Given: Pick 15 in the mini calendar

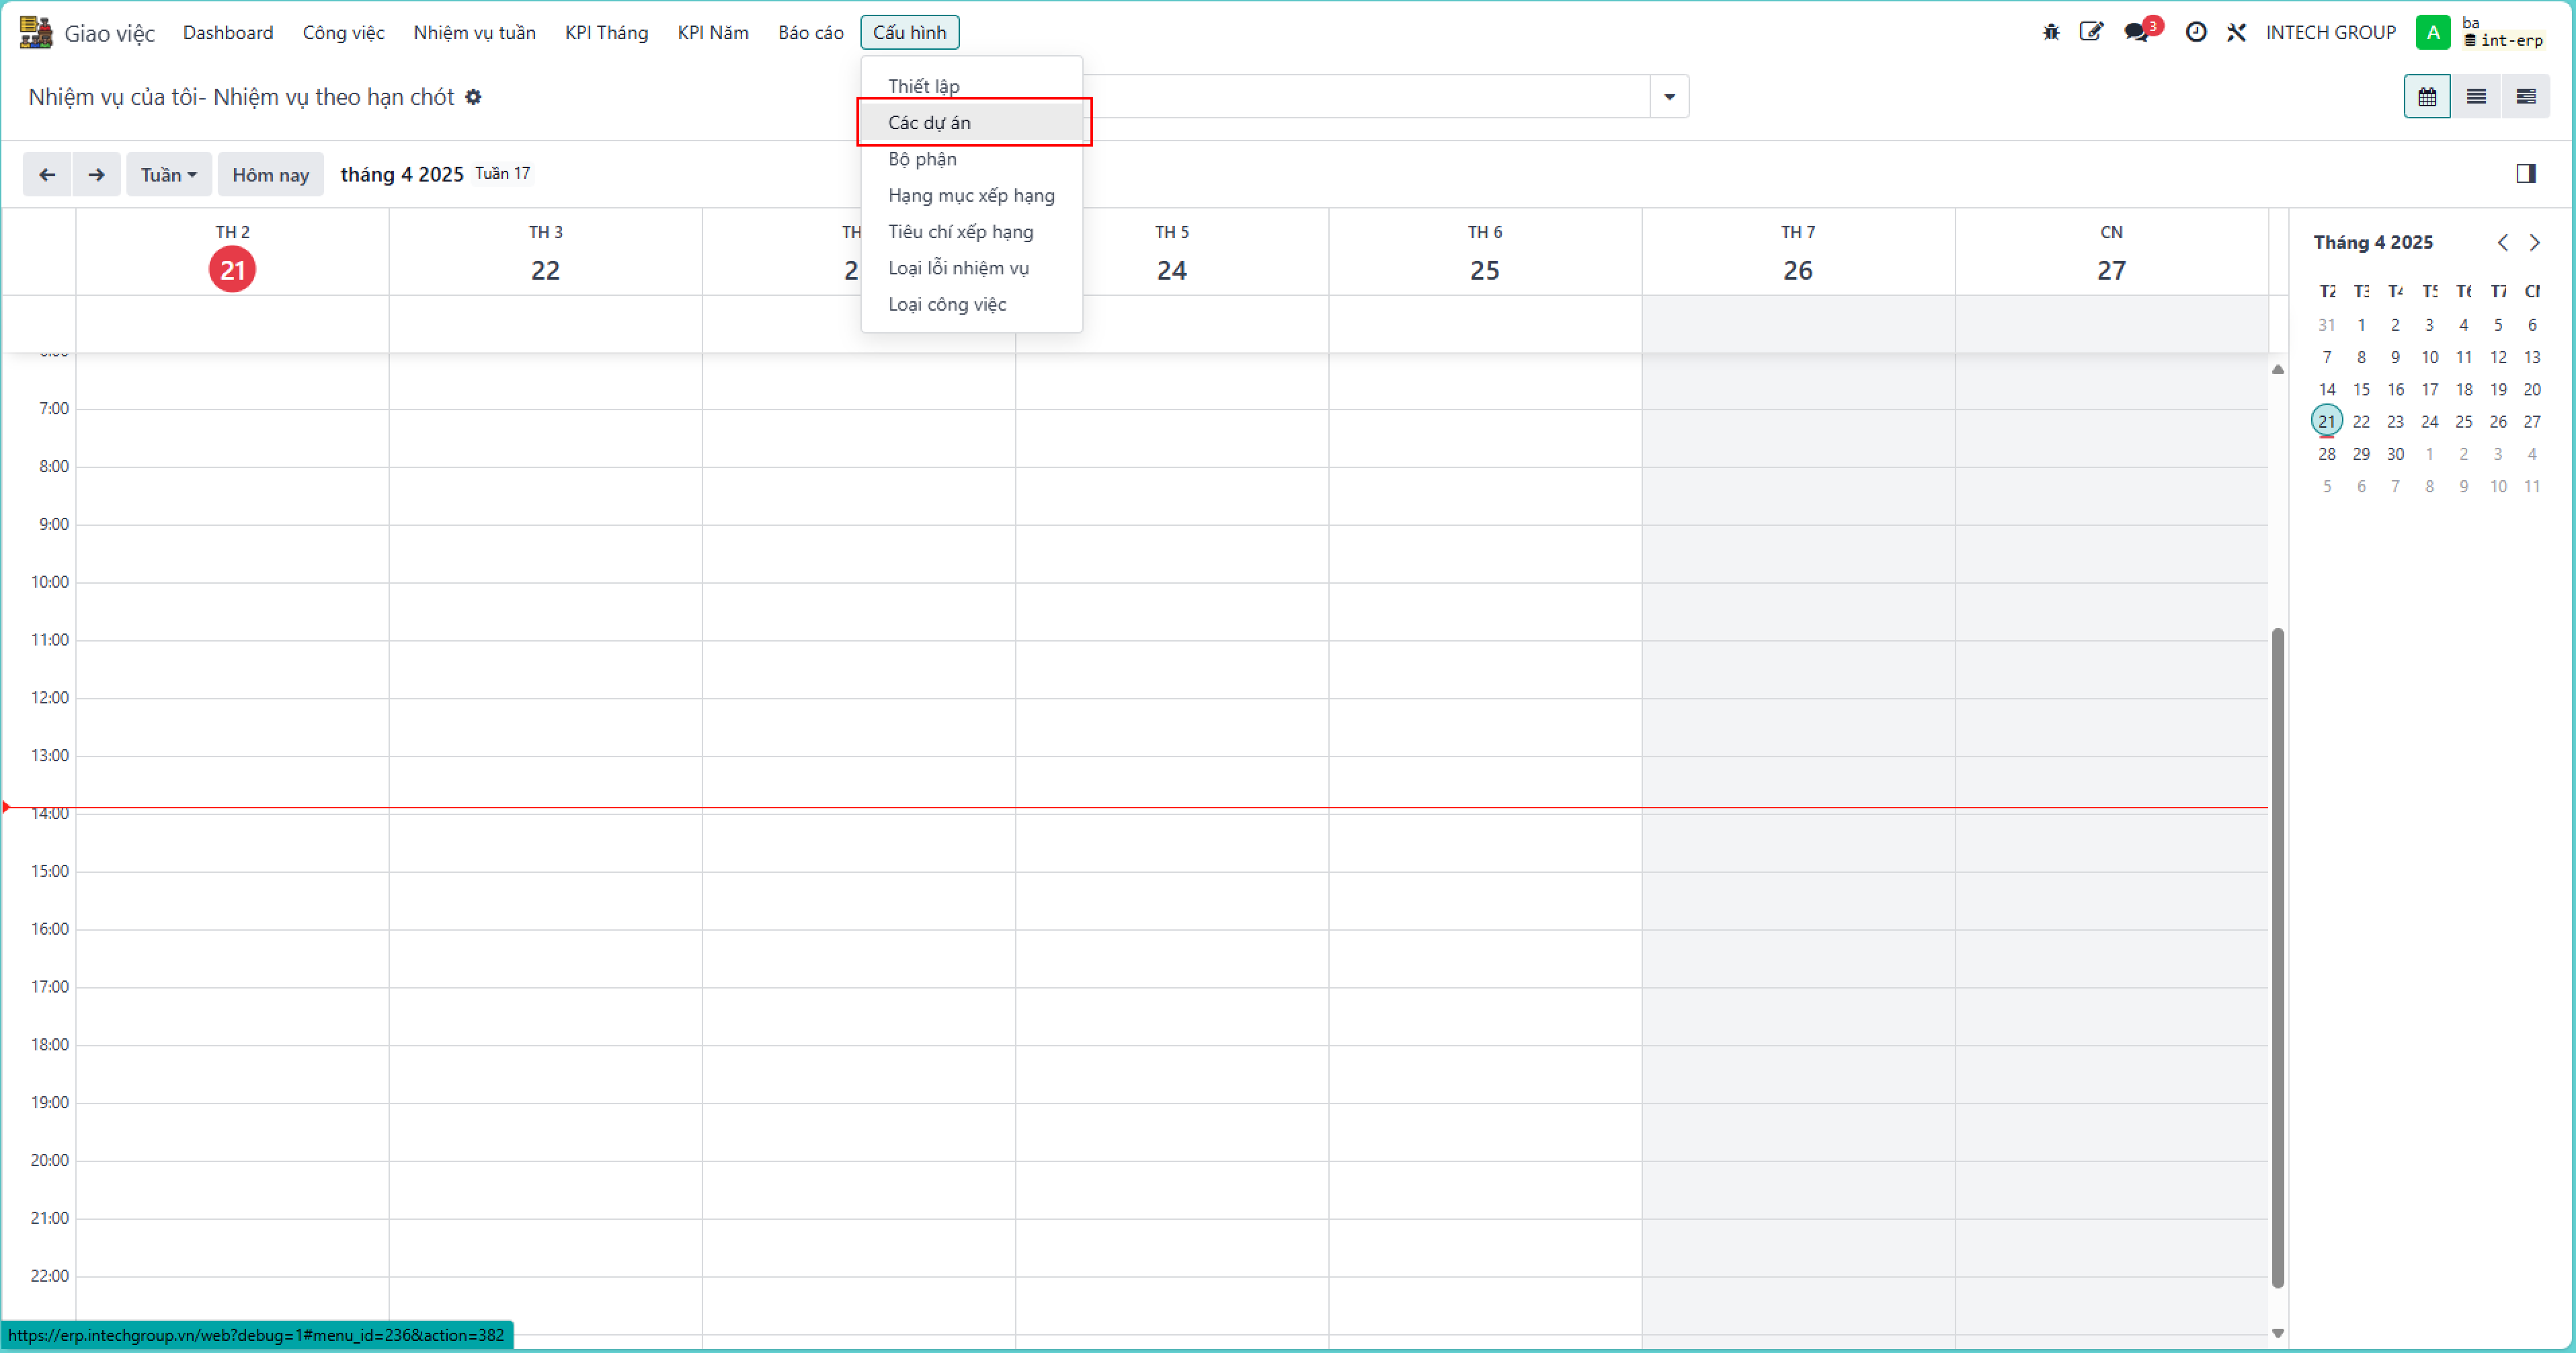Looking at the screenshot, I should [x=2361, y=389].
